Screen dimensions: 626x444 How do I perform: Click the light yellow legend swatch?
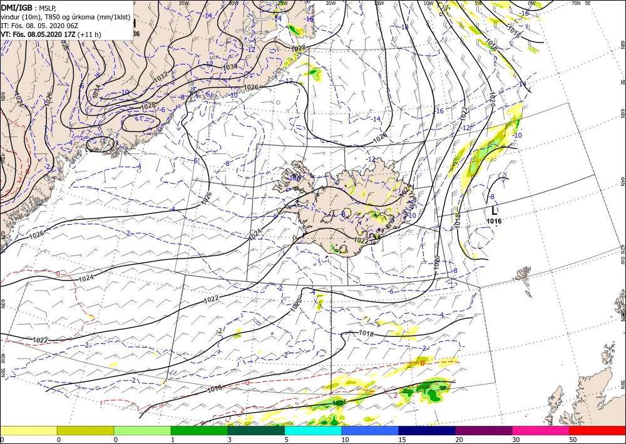coord(28,430)
